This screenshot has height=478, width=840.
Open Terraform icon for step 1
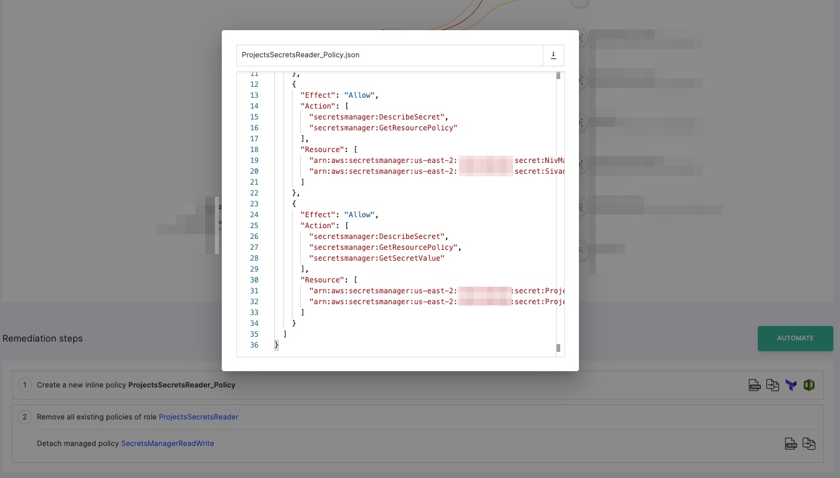pyautogui.click(x=791, y=385)
